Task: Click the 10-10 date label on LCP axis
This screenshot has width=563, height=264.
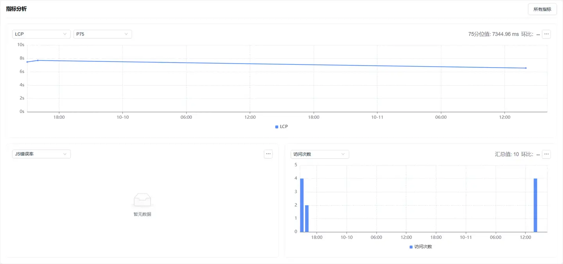Action: click(x=123, y=117)
